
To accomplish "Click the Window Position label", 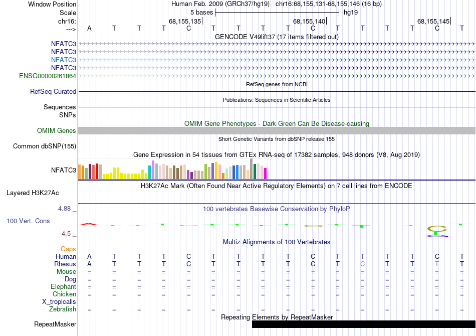I will [52, 4].
